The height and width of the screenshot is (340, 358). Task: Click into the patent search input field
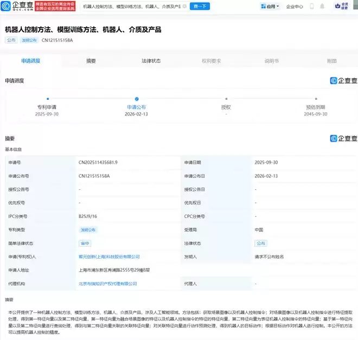[130, 7]
